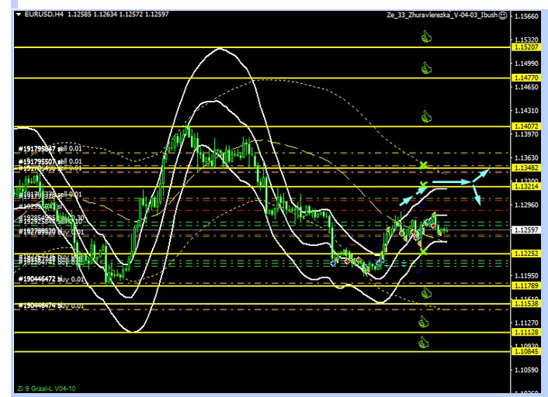Click the X marker on the 1.12252 level
Screen dimensions: 548x397
click(x=423, y=251)
